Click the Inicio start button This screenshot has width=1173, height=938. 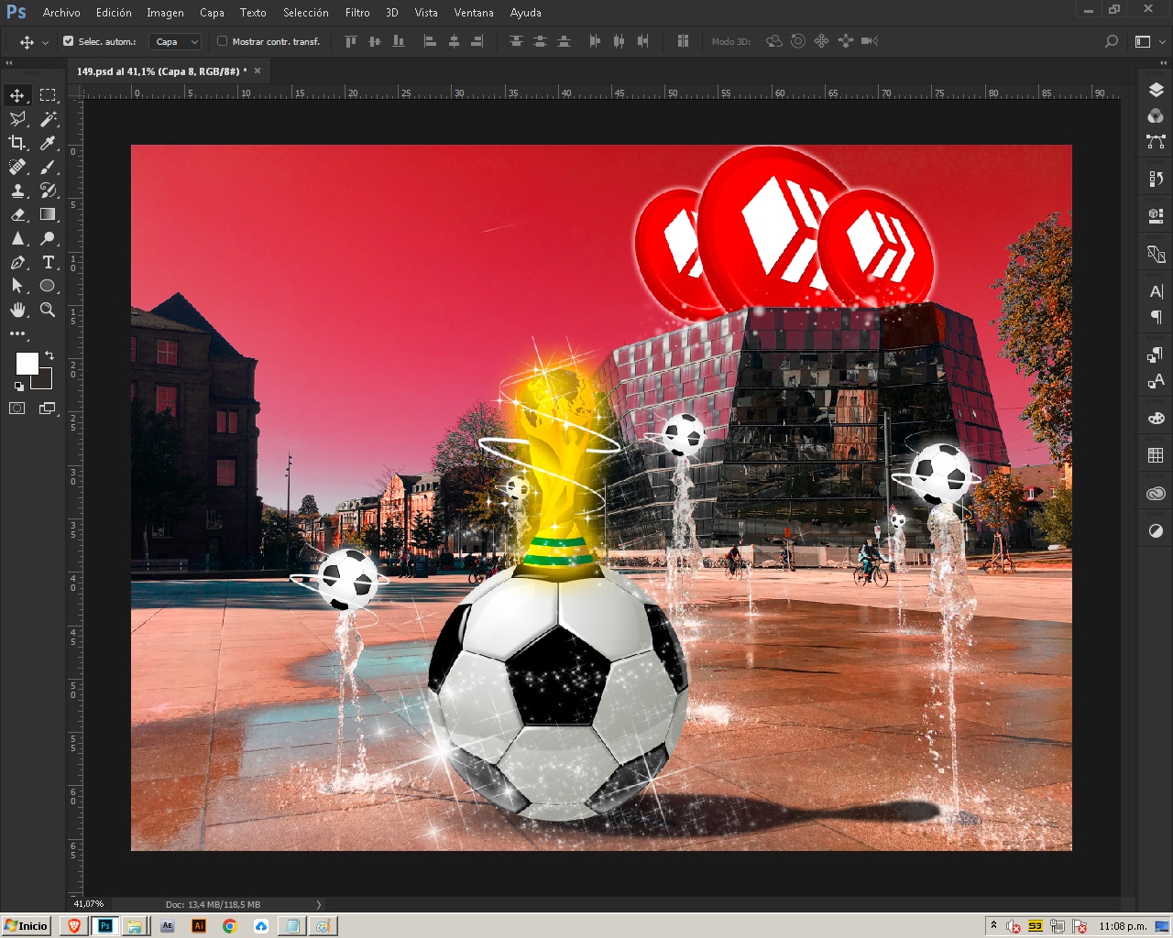click(x=26, y=925)
